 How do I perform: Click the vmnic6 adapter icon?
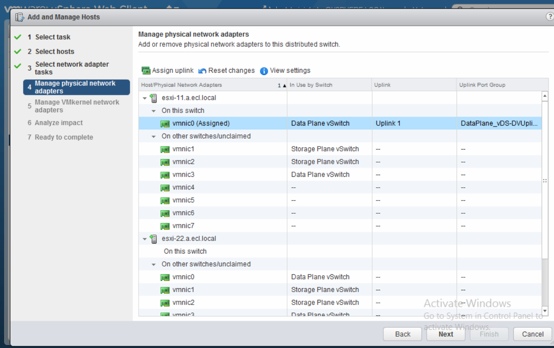[165, 214]
